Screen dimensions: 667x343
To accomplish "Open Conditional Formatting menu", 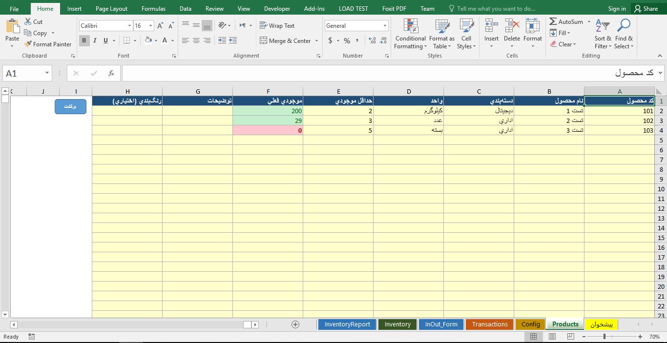I will pos(410,34).
